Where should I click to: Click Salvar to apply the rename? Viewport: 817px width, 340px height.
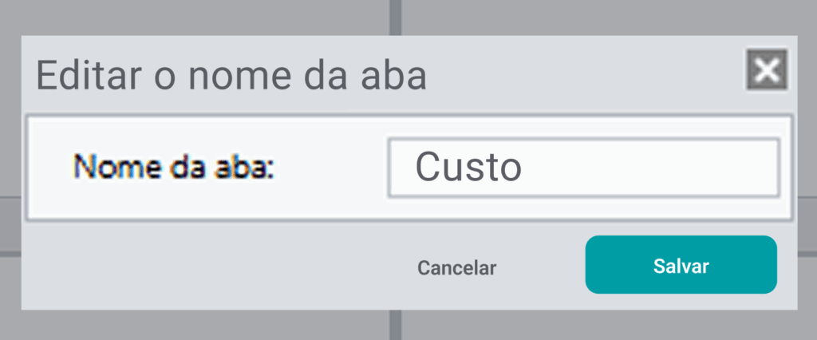(681, 266)
